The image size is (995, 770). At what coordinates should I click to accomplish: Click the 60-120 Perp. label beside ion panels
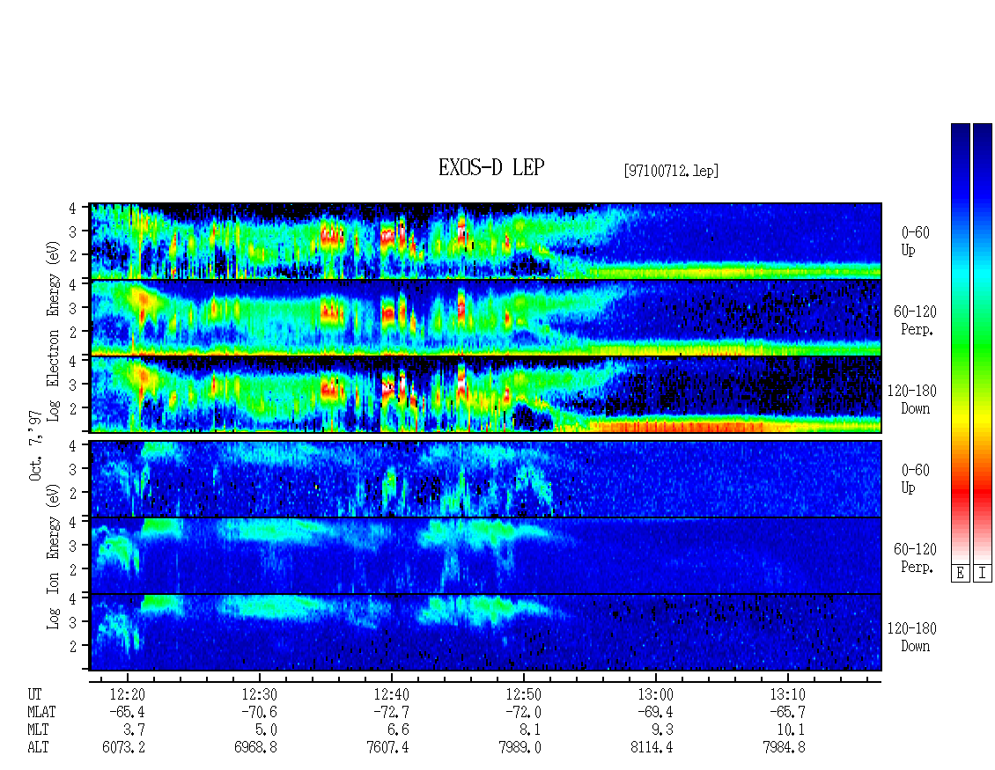pyautogui.click(x=915, y=558)
